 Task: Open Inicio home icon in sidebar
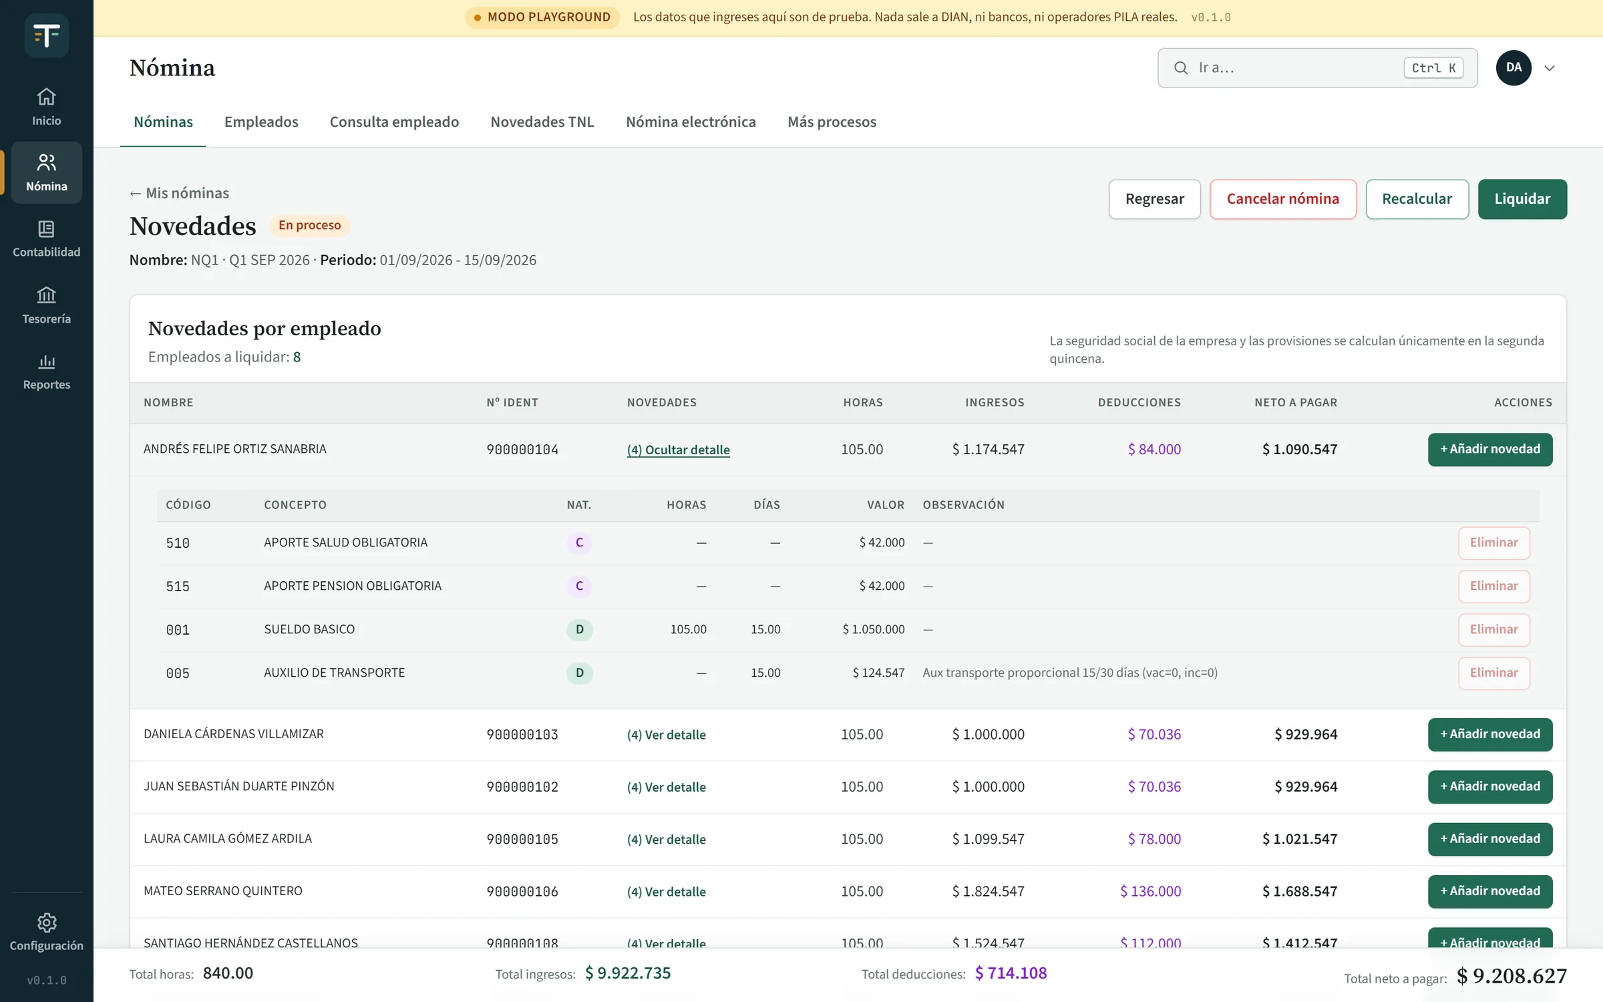(x=46, y=97)
